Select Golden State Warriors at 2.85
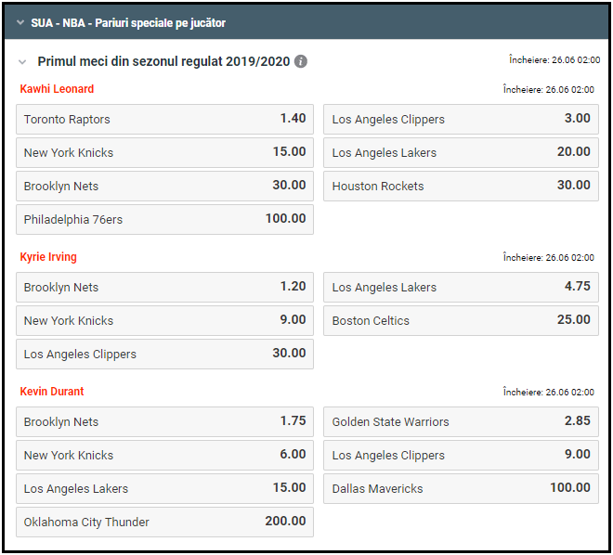The height and width of the screenshot is (555, 613). click(x=461, y=421)
